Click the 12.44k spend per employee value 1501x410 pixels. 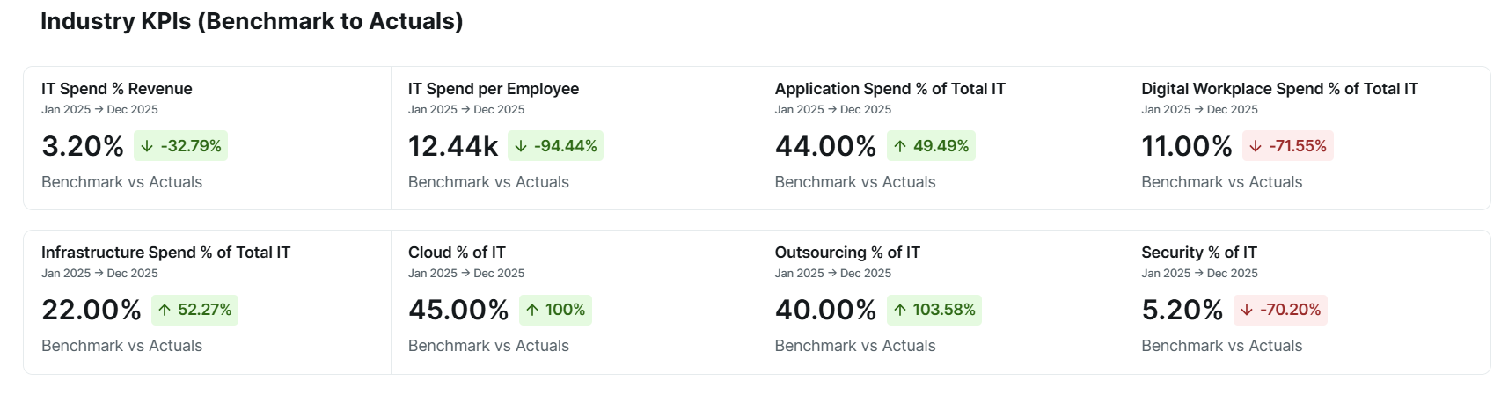(453, 146)
